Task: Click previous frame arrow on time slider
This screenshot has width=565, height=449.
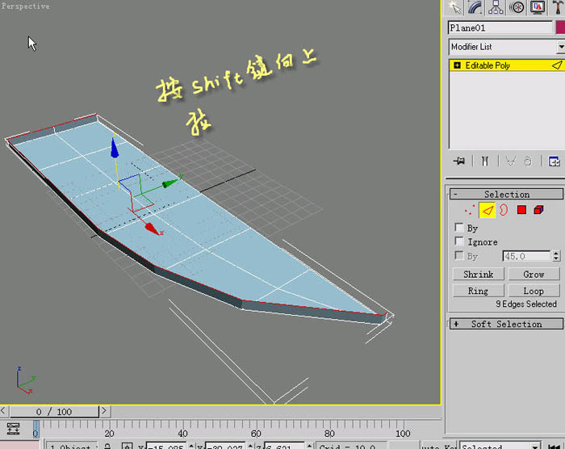Action: click(3, 411)
